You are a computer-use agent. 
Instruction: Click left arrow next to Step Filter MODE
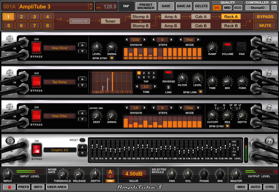[x=181, y=108]
